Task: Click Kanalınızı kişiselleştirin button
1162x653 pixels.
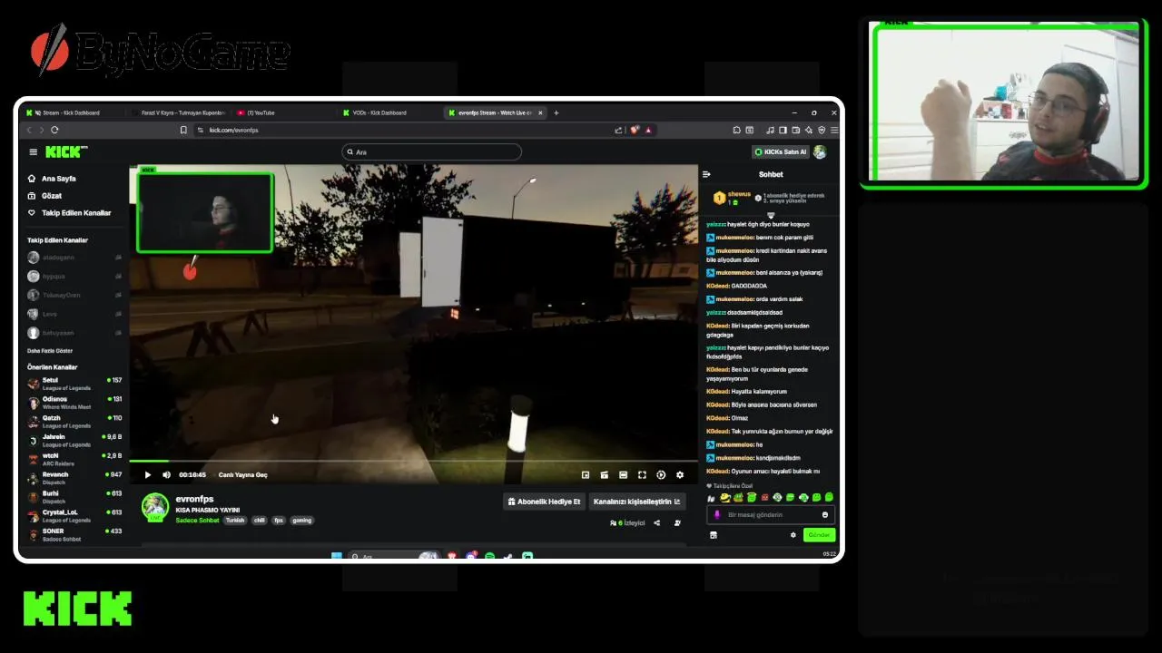Action: [636, 502]
